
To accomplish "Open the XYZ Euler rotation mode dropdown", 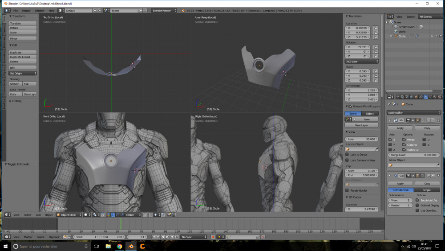I will pos(361,62).
